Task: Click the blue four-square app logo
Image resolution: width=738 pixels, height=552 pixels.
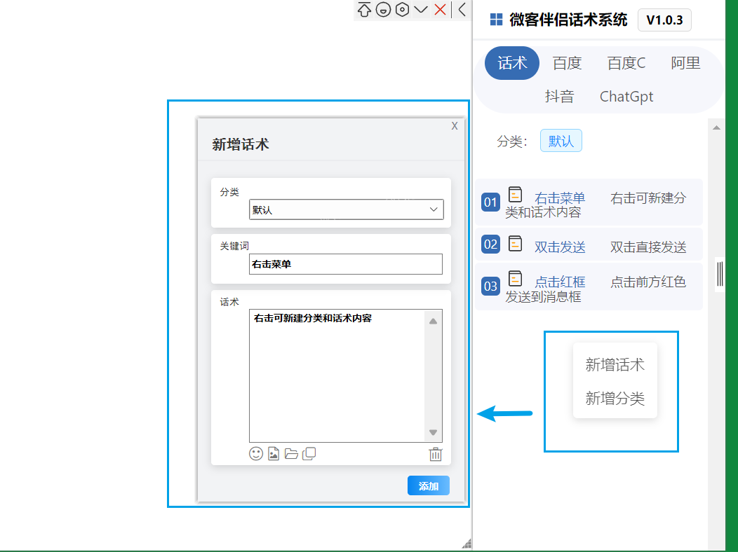Action: click(x=496, y=19)
